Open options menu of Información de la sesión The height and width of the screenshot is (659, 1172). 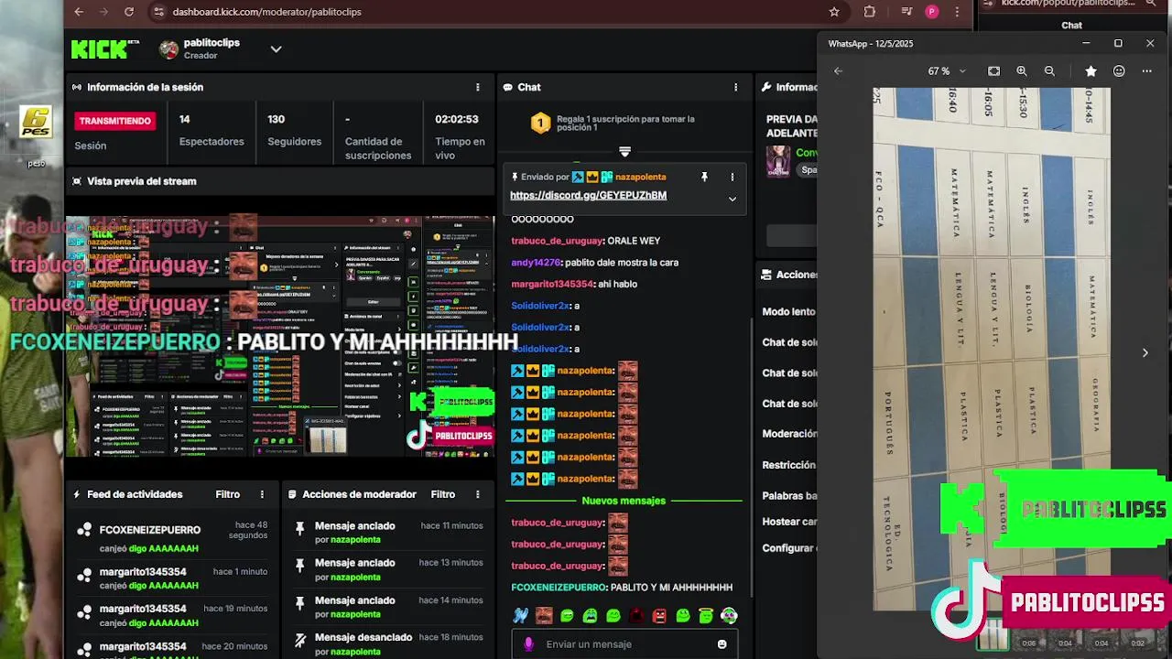477,87
